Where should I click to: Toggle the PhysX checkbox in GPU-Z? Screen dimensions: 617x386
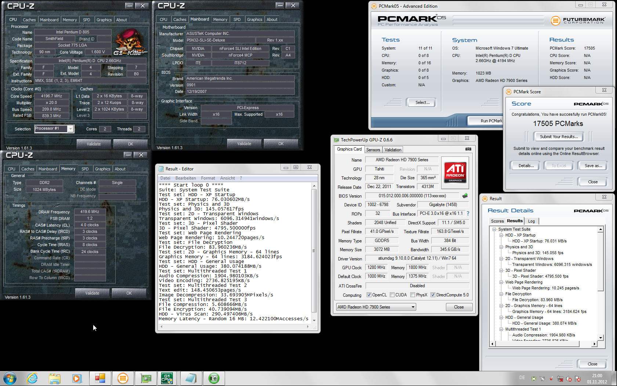[x=413, y=295]
